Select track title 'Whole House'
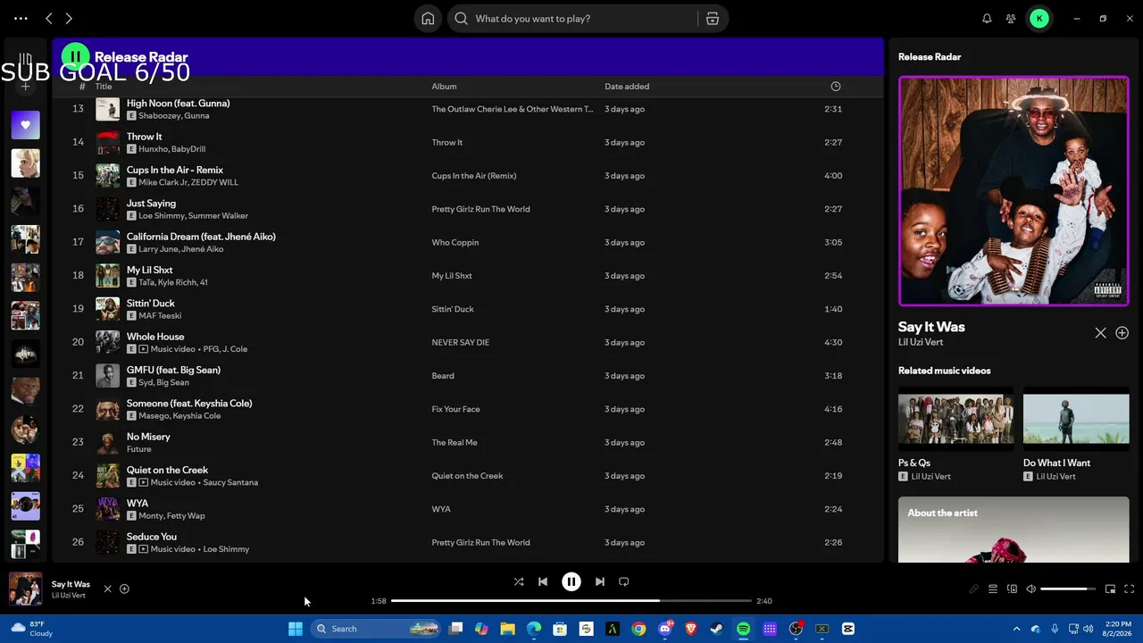Viewport: 1143px width, 643px height. 155,337
